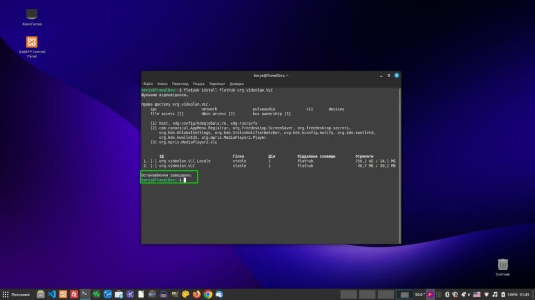This screenshot has width=535, height=300.
Task: Switch to the first workspace
Action: [x=348, y=294]
